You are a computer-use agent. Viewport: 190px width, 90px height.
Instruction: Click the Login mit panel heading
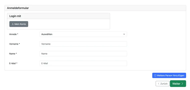pyautogui.click(x=15, y=16)
